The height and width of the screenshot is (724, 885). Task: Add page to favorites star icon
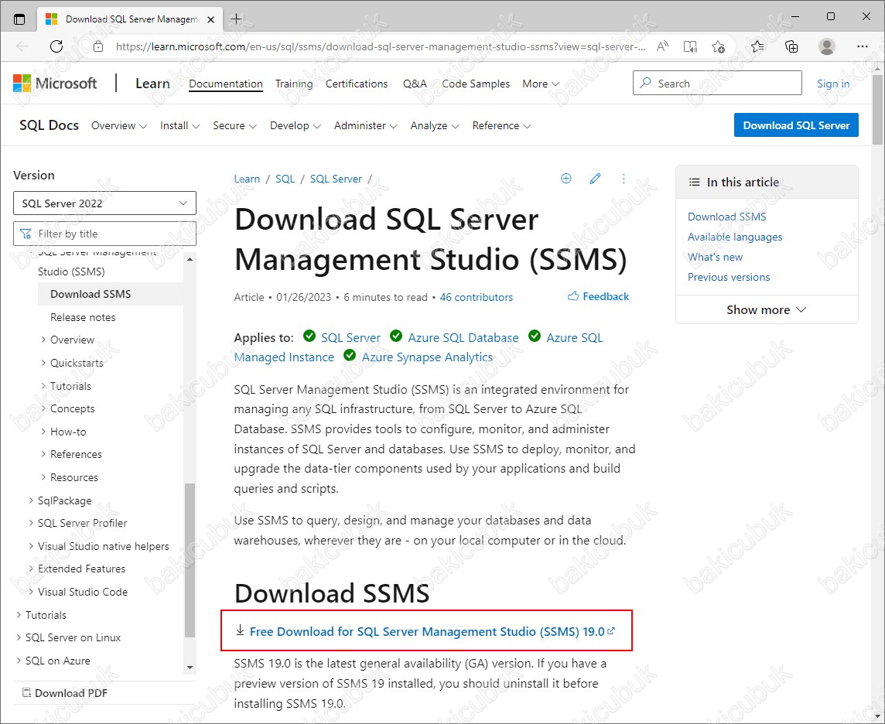tap(718, 46)
